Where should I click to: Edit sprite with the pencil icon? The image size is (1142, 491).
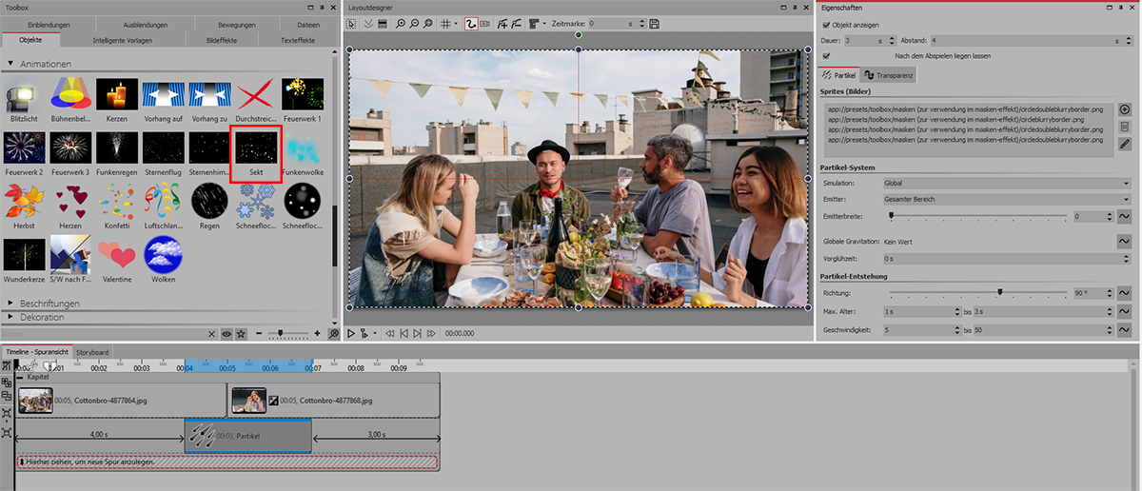[x=1125, y=144]
